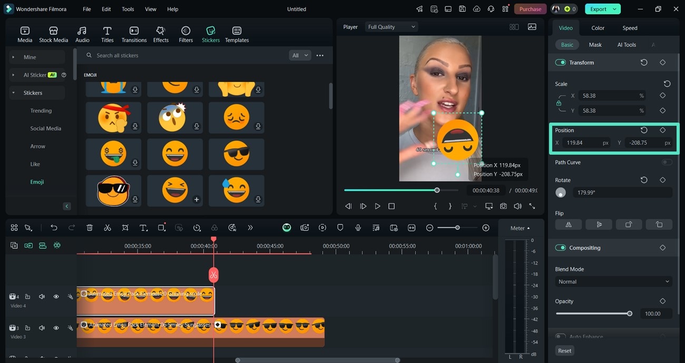Open the Blend Mode Normal dropdown
Image resolution: width=685 pixels, height=363 pixels.
(x=613, y=281)
